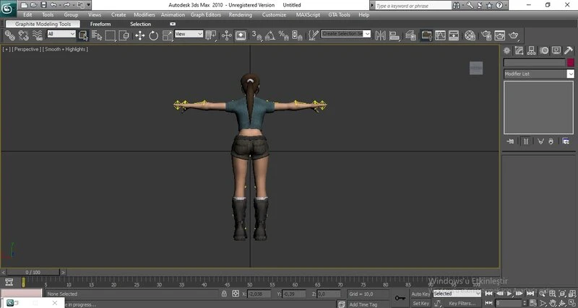Click the Mirror tool icon
Image resolution: width=578 pixels, height=308 pixels.
[x=381, y=35]
